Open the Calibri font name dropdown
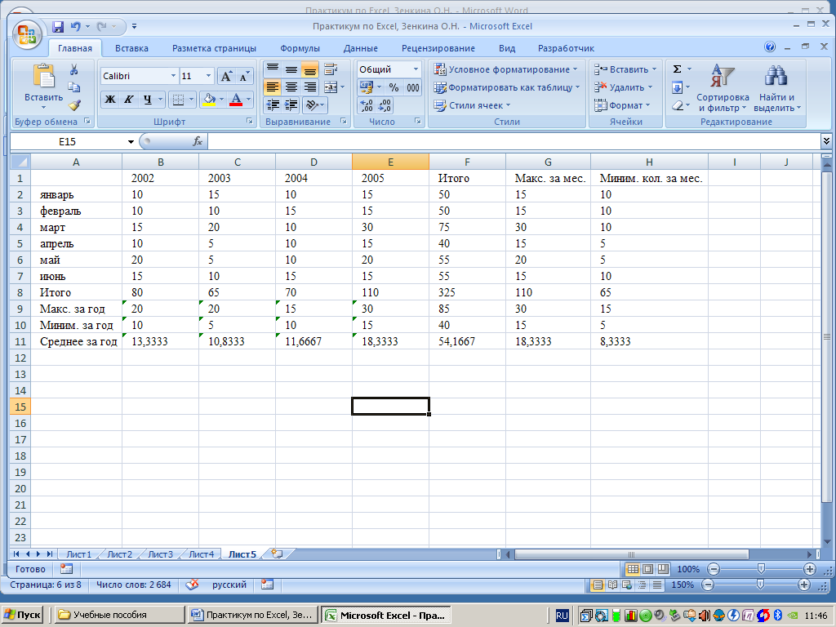The width and height of the screenshot is (836, 627). point(173,76)
